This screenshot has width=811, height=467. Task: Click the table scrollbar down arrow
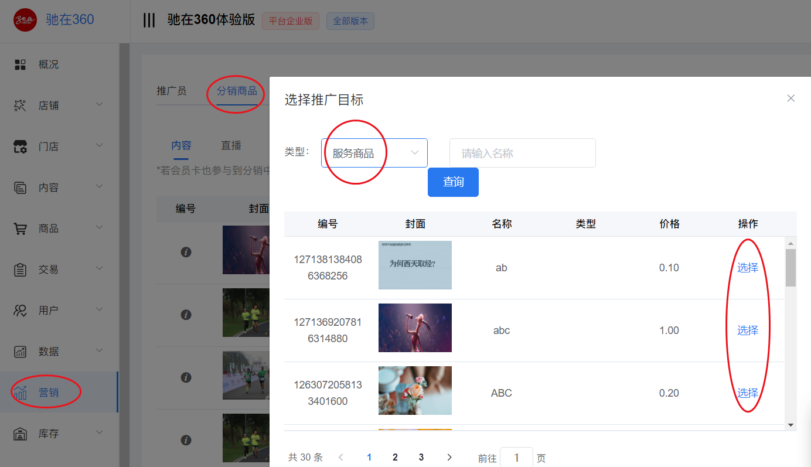click(x=790, y=425)
